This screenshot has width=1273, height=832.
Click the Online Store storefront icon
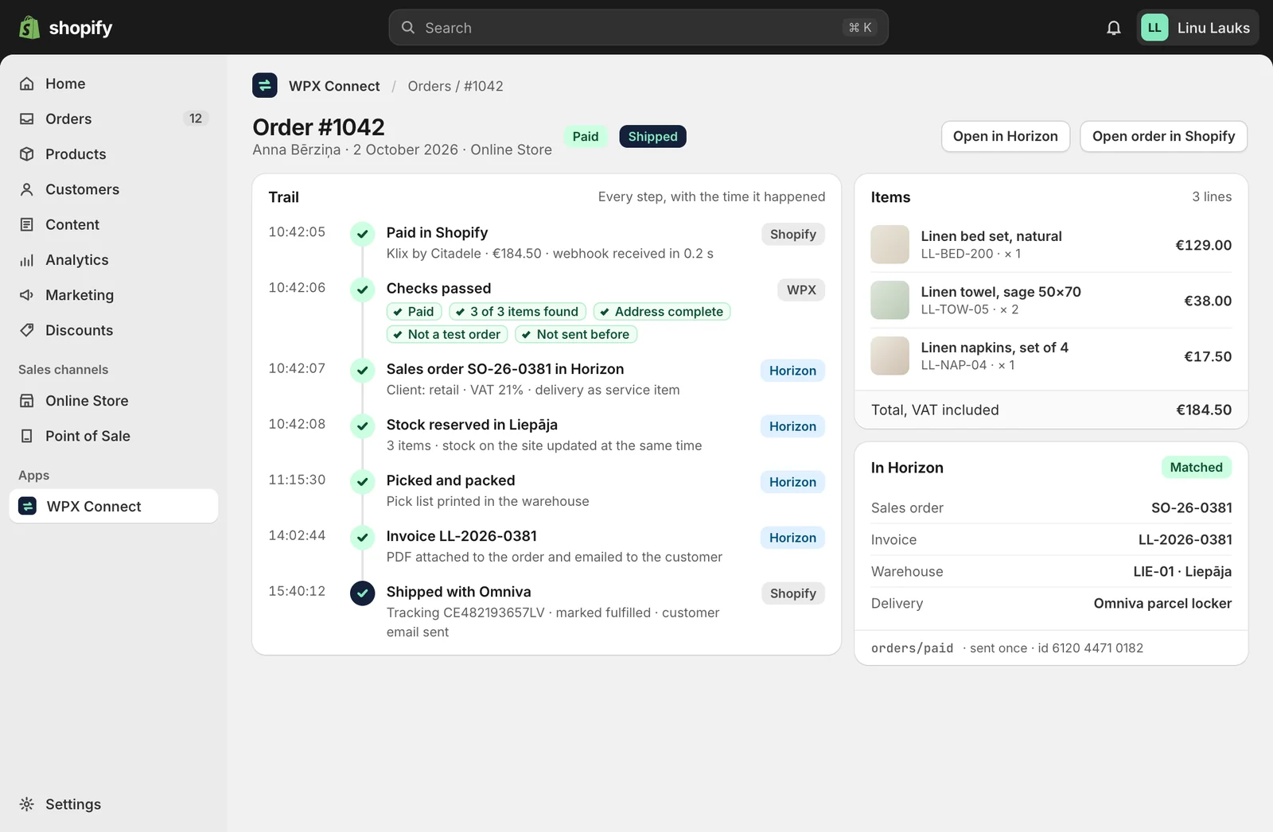pyautogui.click(x=27, y=401)
